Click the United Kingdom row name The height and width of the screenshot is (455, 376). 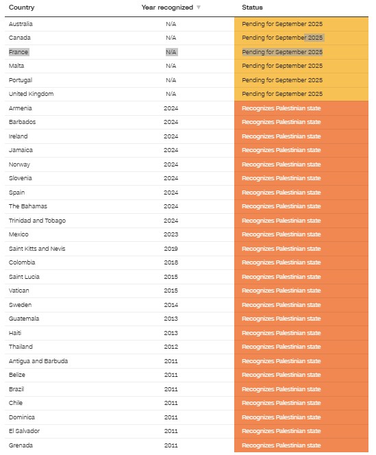[31, 94]
